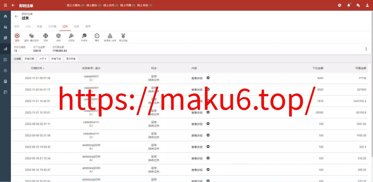The height and width of the screenshot is (182, 373).
Task: Switch to the 滚球 tab
Action: (x=17, y=26)
